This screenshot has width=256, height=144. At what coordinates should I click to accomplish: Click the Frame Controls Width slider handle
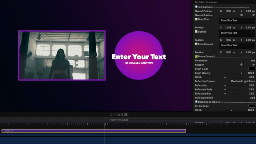(225, 77)
